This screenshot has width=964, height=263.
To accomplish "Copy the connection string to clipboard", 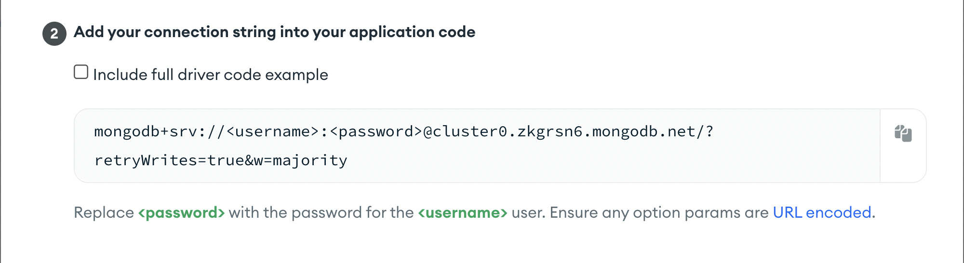I will [x=903, y=133].
